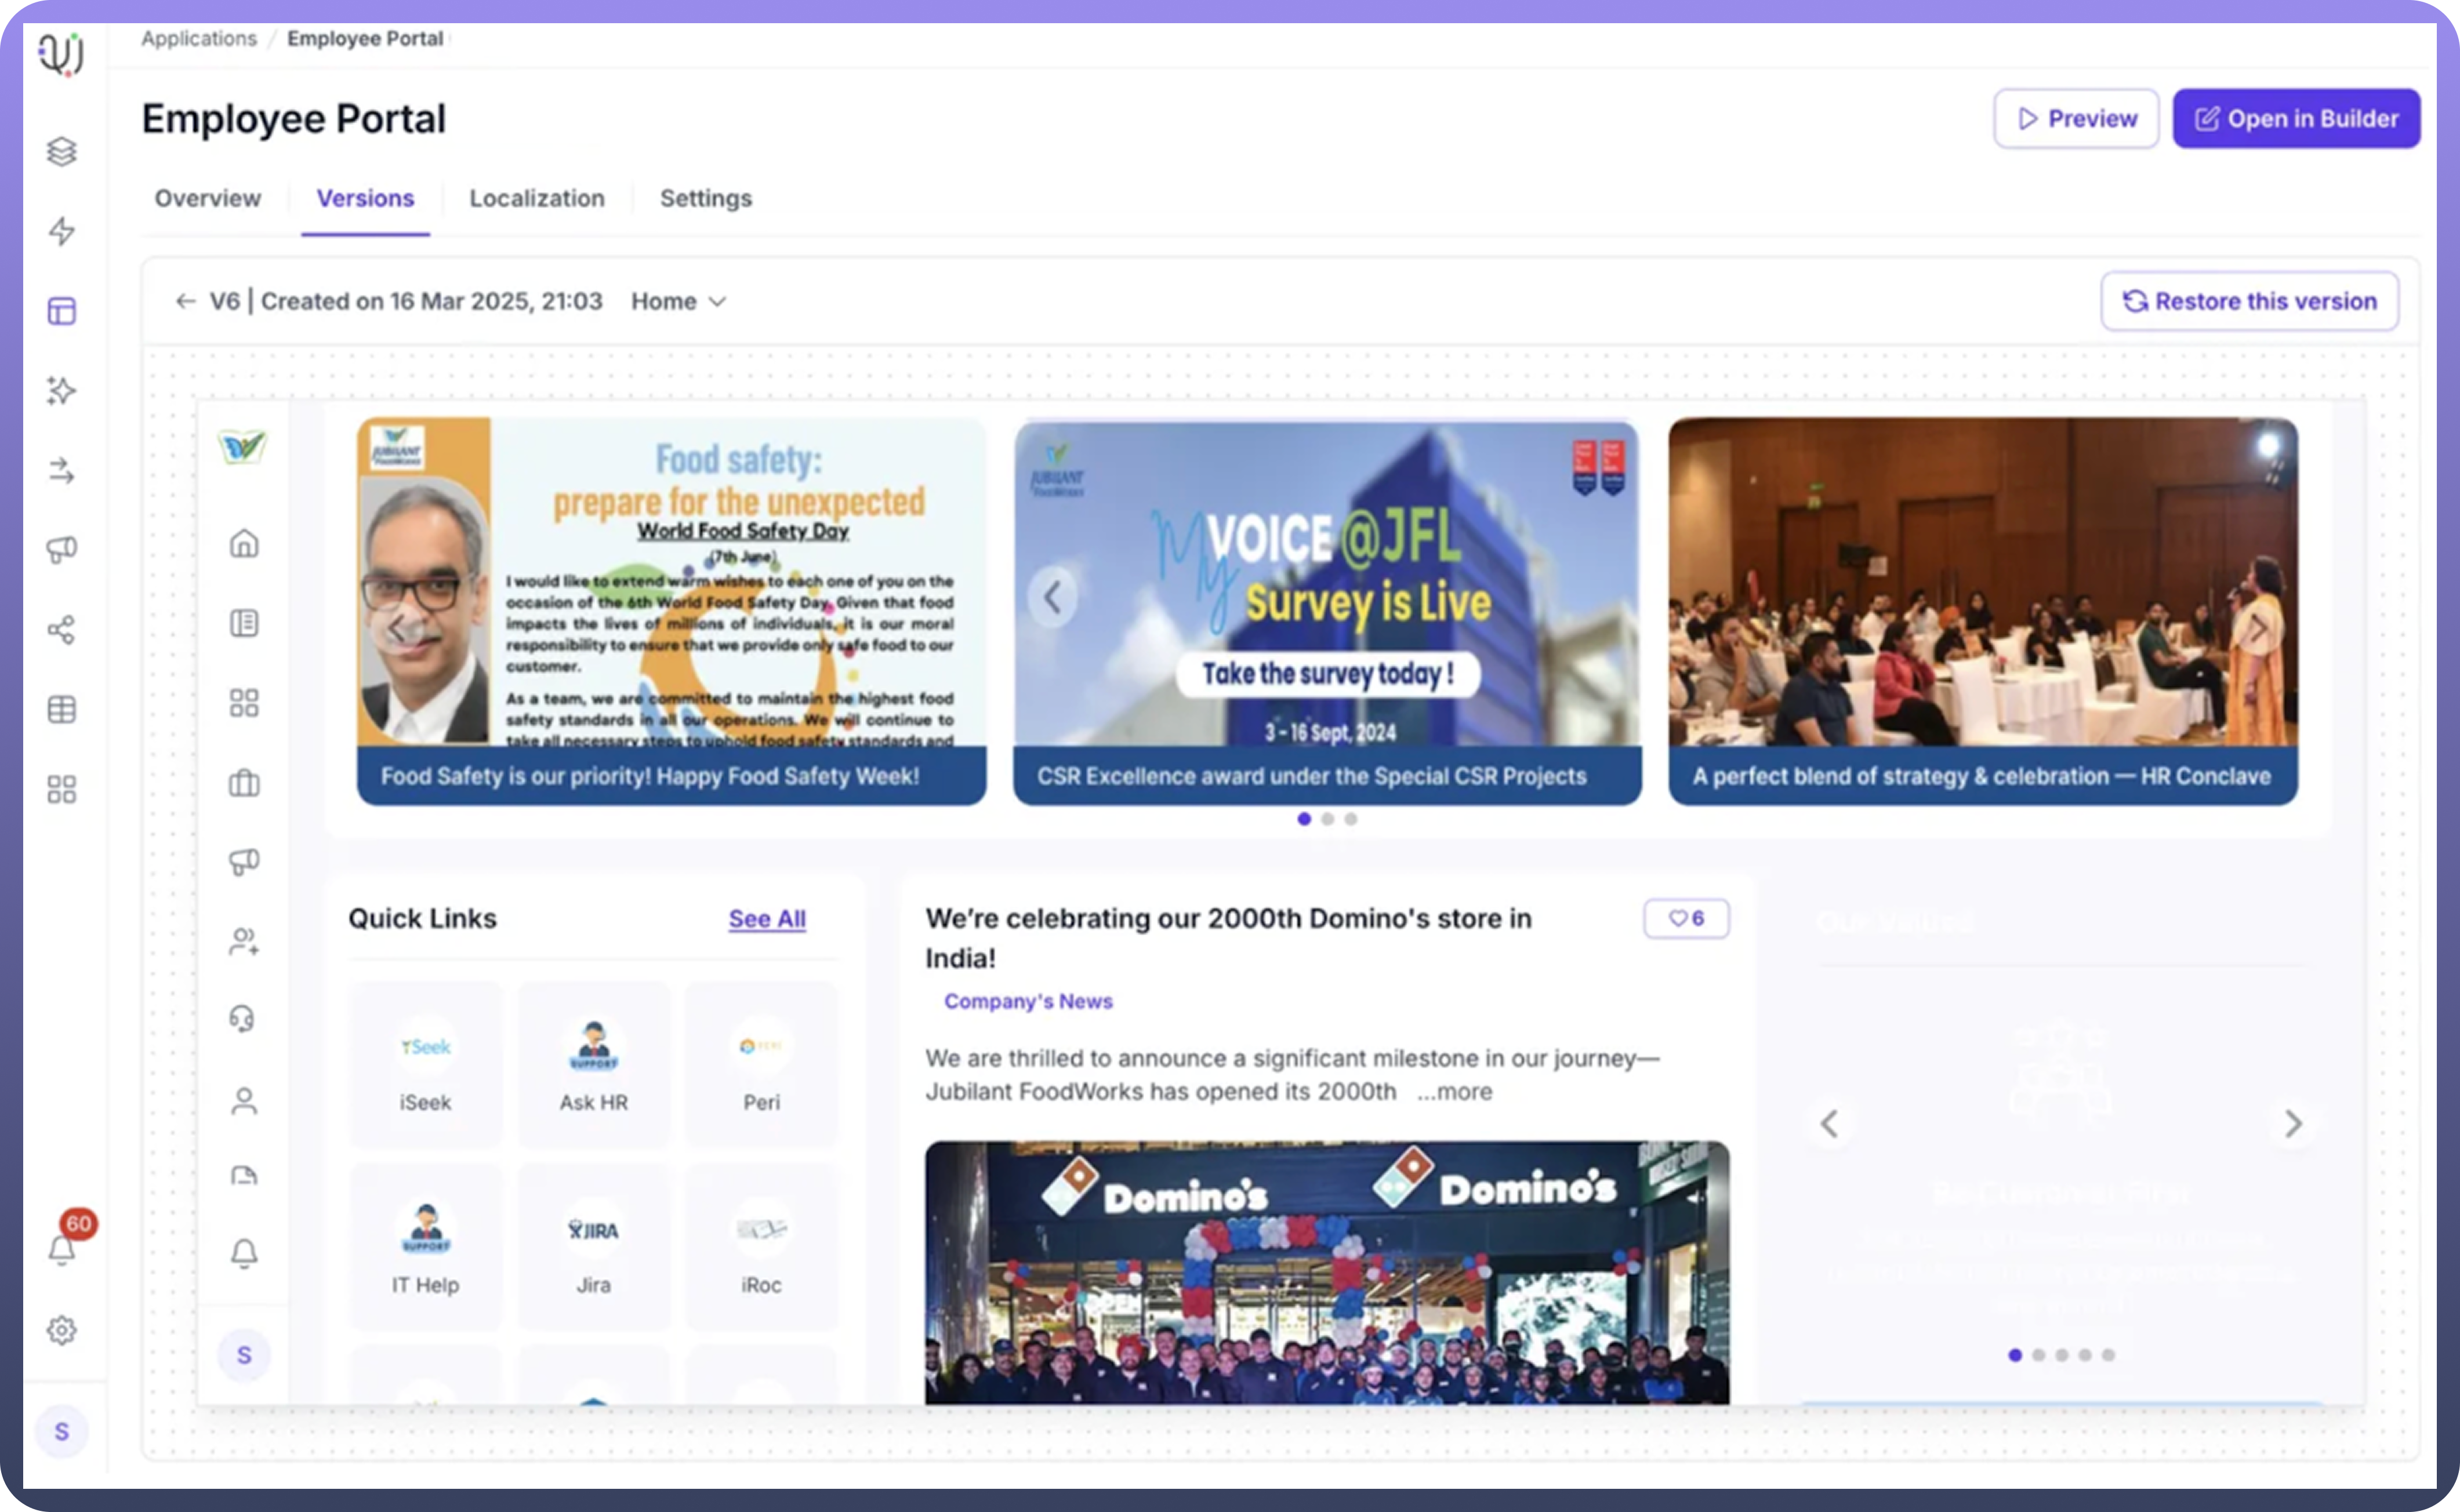Go back with arrow beside V6
This screenshot has width=2460, height=1512.
[x=185, y=301]
